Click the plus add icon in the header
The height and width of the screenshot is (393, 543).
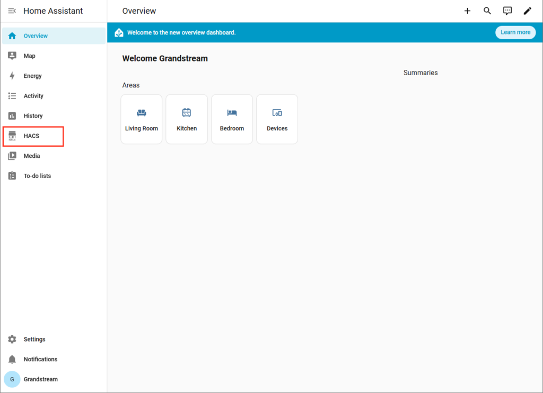pyautogui.click(x=467, y=11)
